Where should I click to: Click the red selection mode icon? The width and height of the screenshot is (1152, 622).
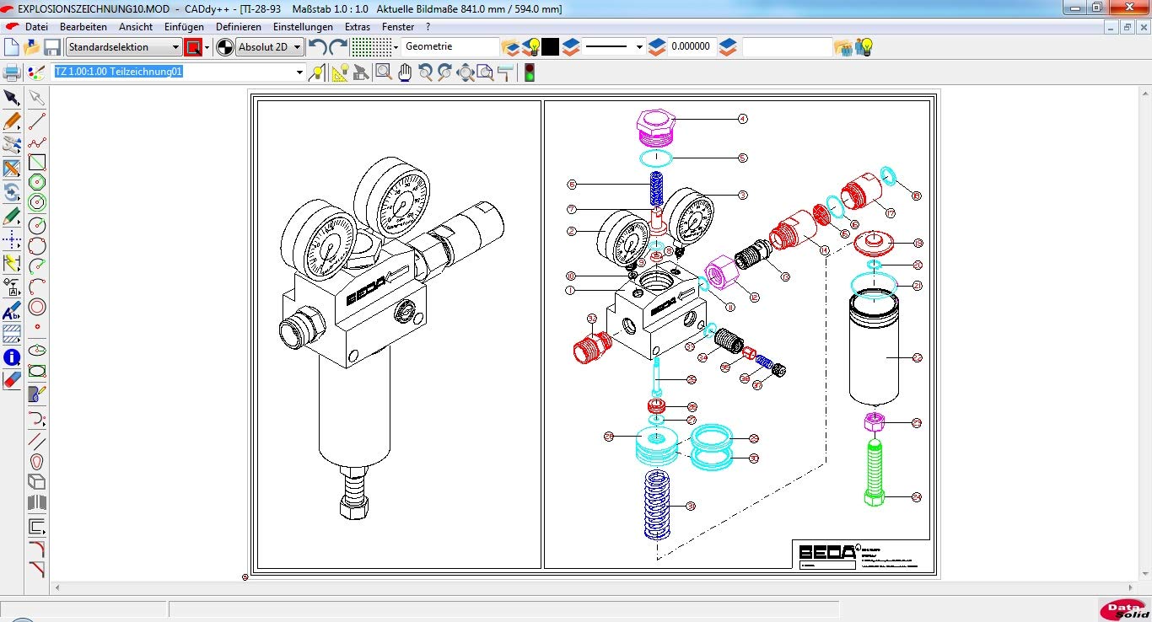[193, 47]
